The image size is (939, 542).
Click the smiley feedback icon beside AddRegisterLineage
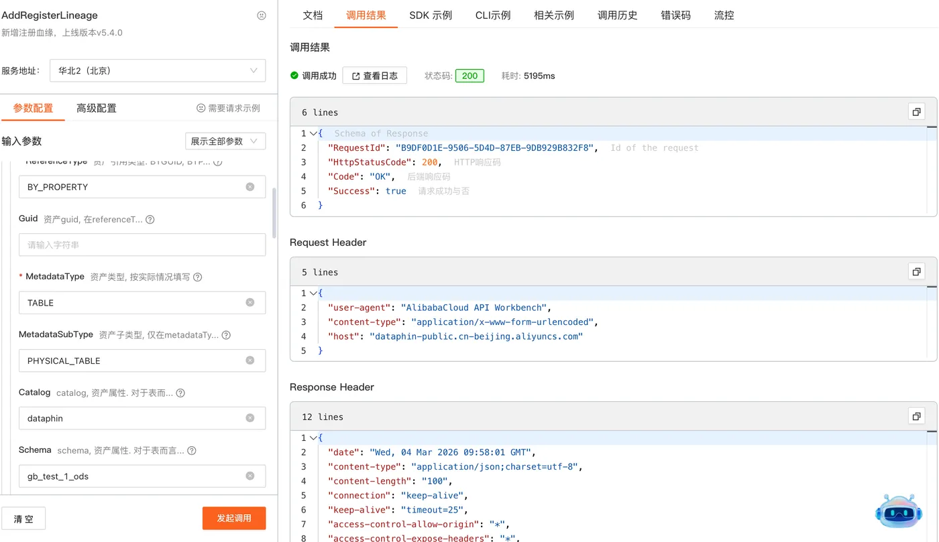pyautogui.click(x=262, y=15)
